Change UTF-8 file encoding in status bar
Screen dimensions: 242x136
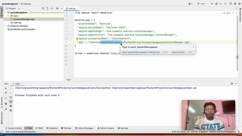pyautogui.click(x=194, y=132)
